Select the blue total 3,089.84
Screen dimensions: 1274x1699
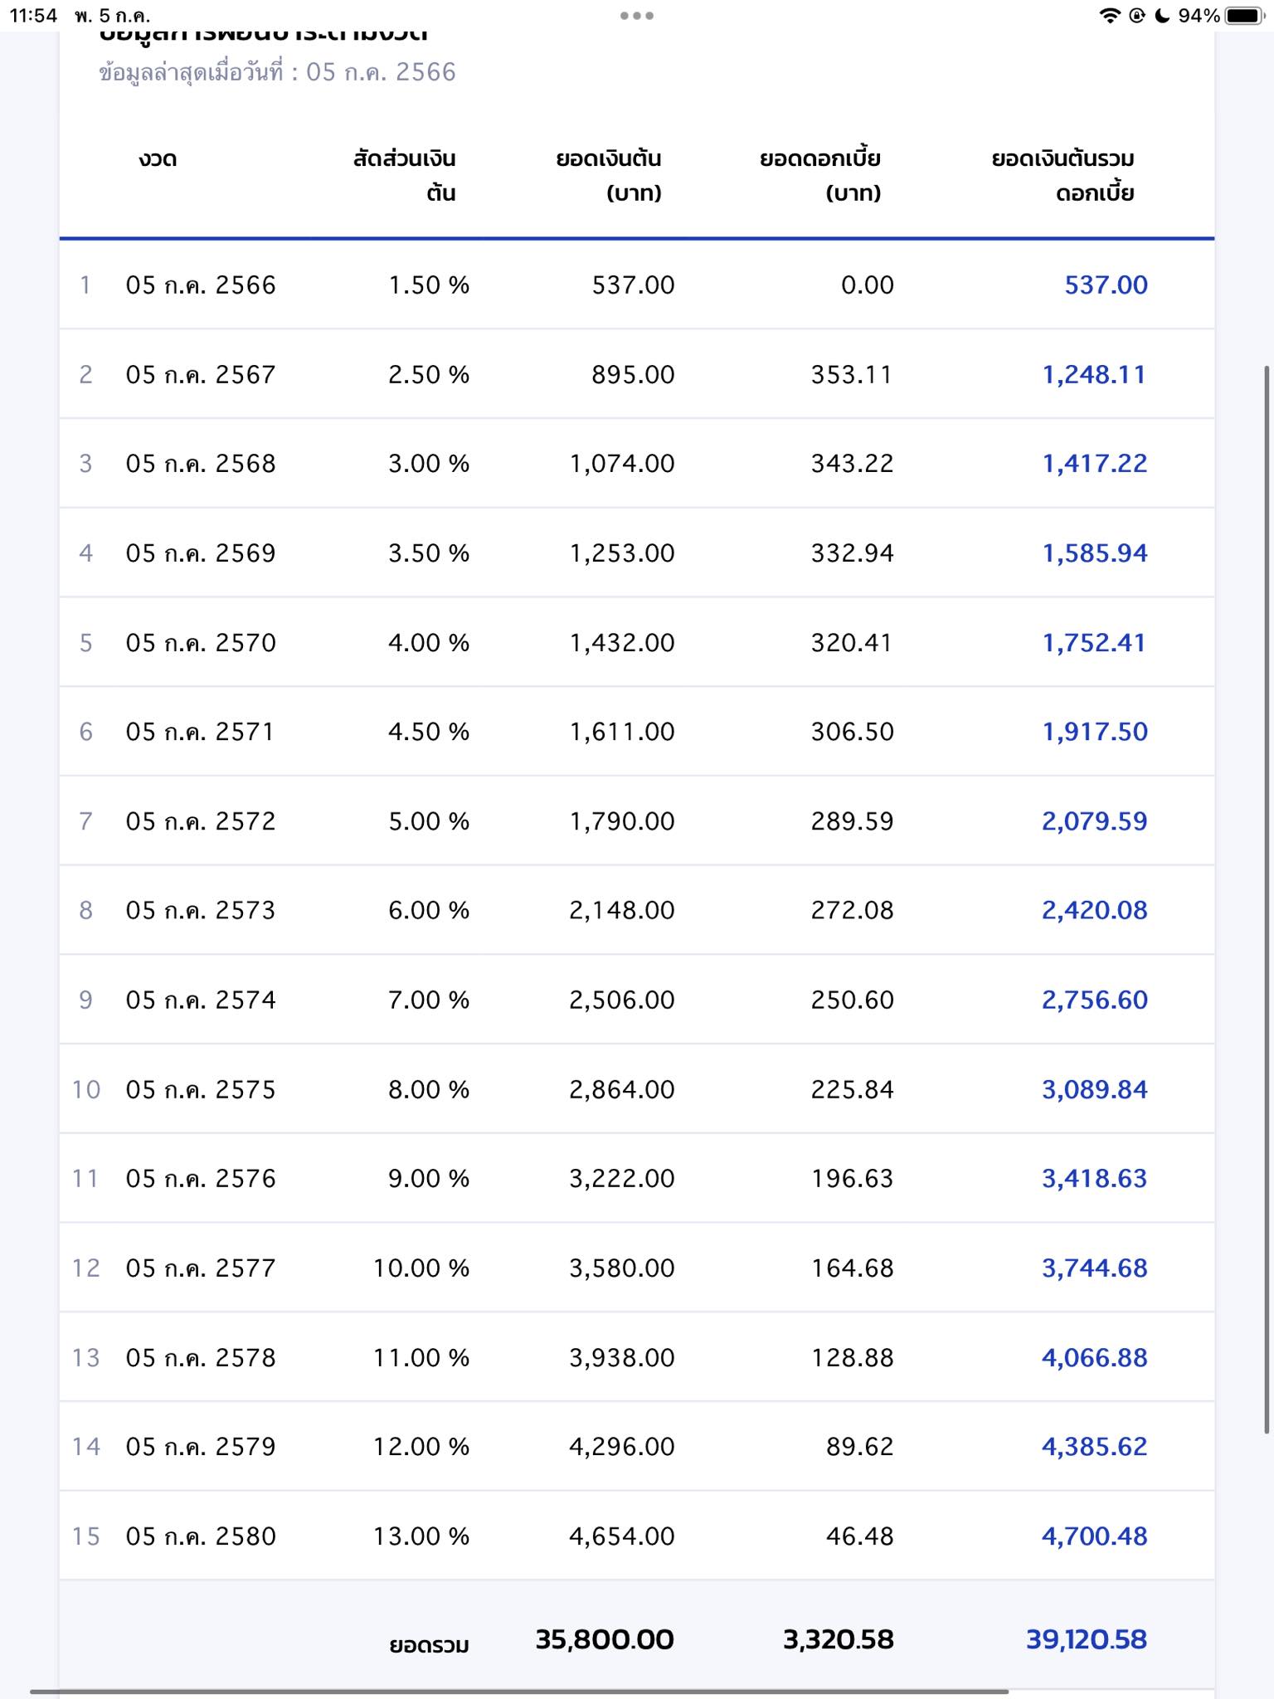pyautogui.click(x=1095, y=1089)
